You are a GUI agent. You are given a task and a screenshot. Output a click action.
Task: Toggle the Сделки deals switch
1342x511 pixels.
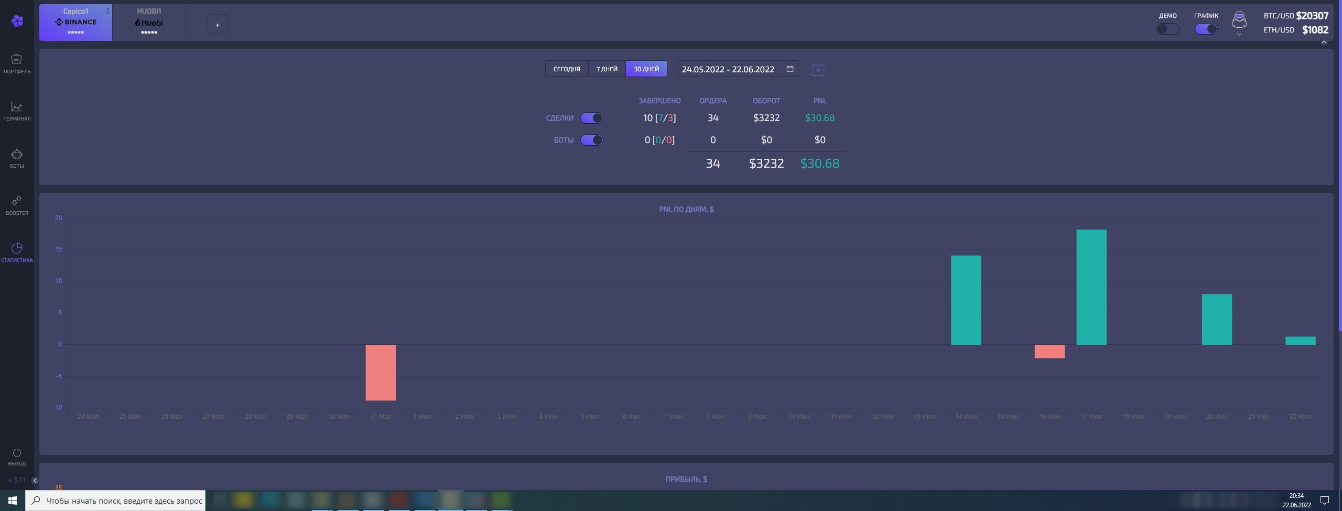point(591,118)
